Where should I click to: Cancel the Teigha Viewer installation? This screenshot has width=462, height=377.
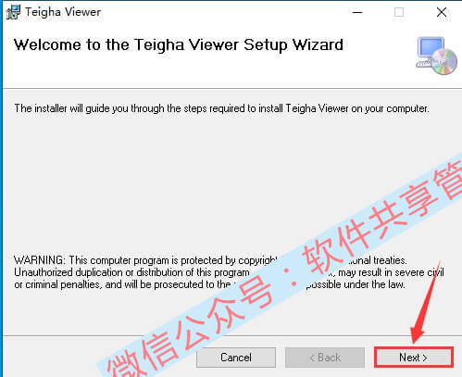(x=236, y=358)
